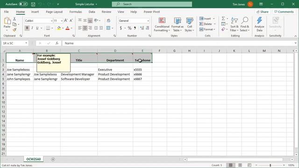Open Sort & Filter
Image resolution: width=299 pixels, height=168 pixels.
[234, 25]
